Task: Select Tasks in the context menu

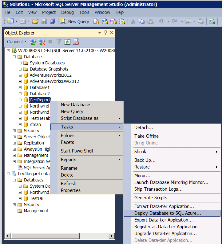Action: [87, 127]
